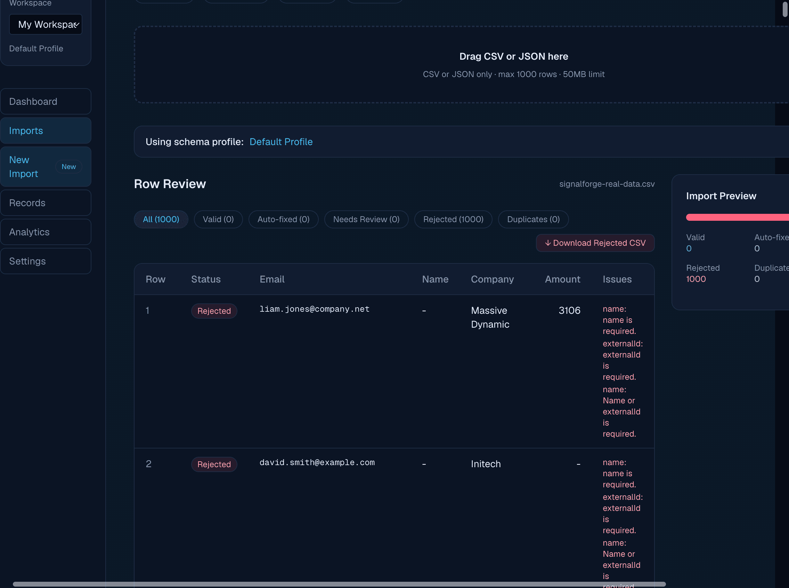Click the vertical scrollbar thumb
Viewport: 789px width, 588px height.
point(785,9)
